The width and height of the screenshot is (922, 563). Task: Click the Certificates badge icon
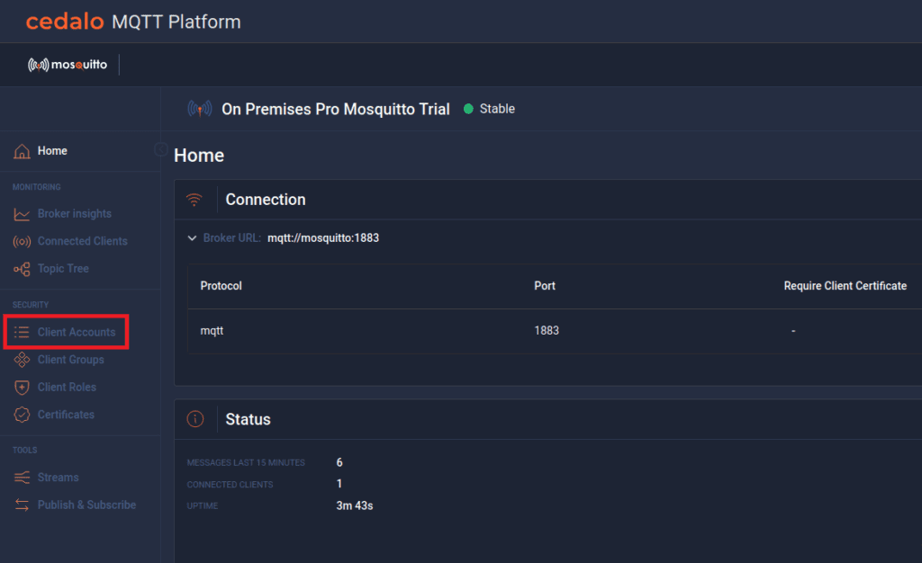(21, 415)
